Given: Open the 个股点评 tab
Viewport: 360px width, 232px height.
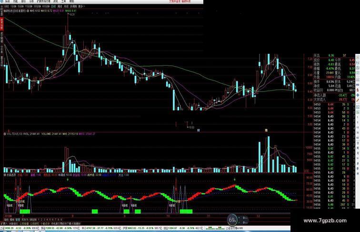Looking at the screenshot, I should [x=45, y=223].
